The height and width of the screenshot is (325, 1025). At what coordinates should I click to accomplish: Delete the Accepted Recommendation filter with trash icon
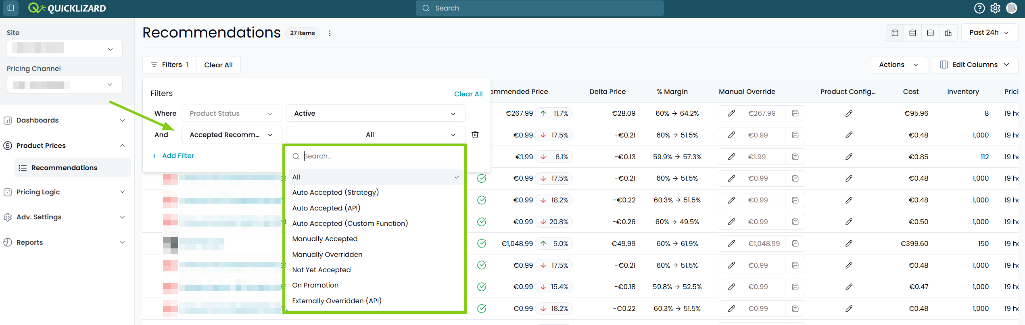click(x=475, y=135)
